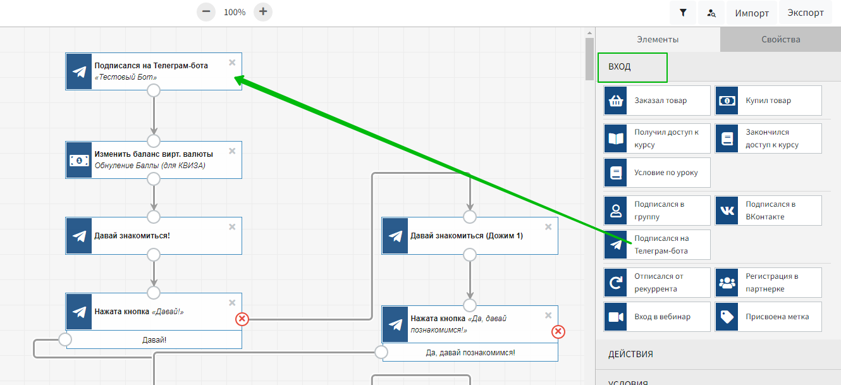Click the filter funnel icon in toolbar

point(683,13)
